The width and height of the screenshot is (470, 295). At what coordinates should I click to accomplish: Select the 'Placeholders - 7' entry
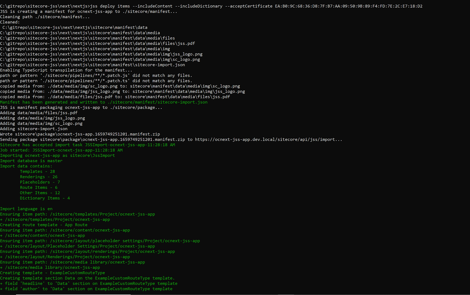(40, 182)
